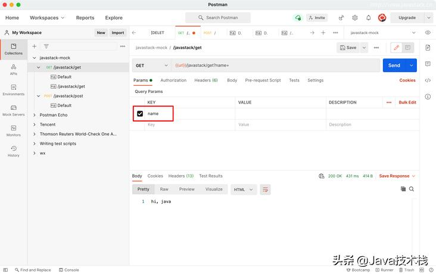Open the response Test Results tab

[210, 176]
